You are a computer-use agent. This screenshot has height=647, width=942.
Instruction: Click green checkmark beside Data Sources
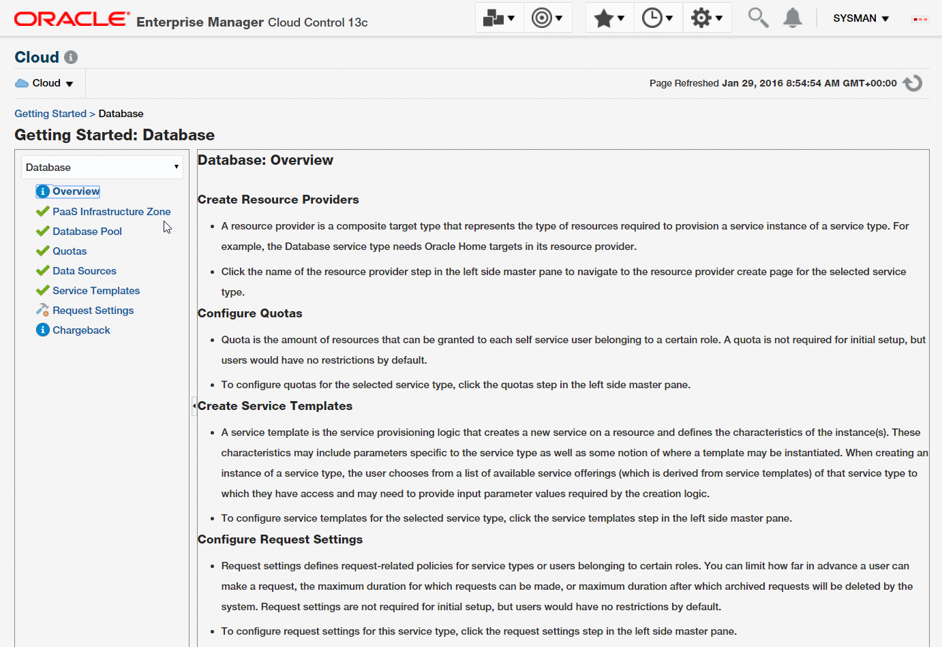[43, 270]
